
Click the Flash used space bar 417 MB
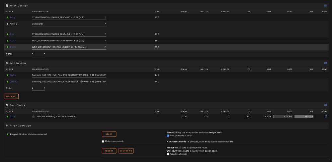click(283, 116)
